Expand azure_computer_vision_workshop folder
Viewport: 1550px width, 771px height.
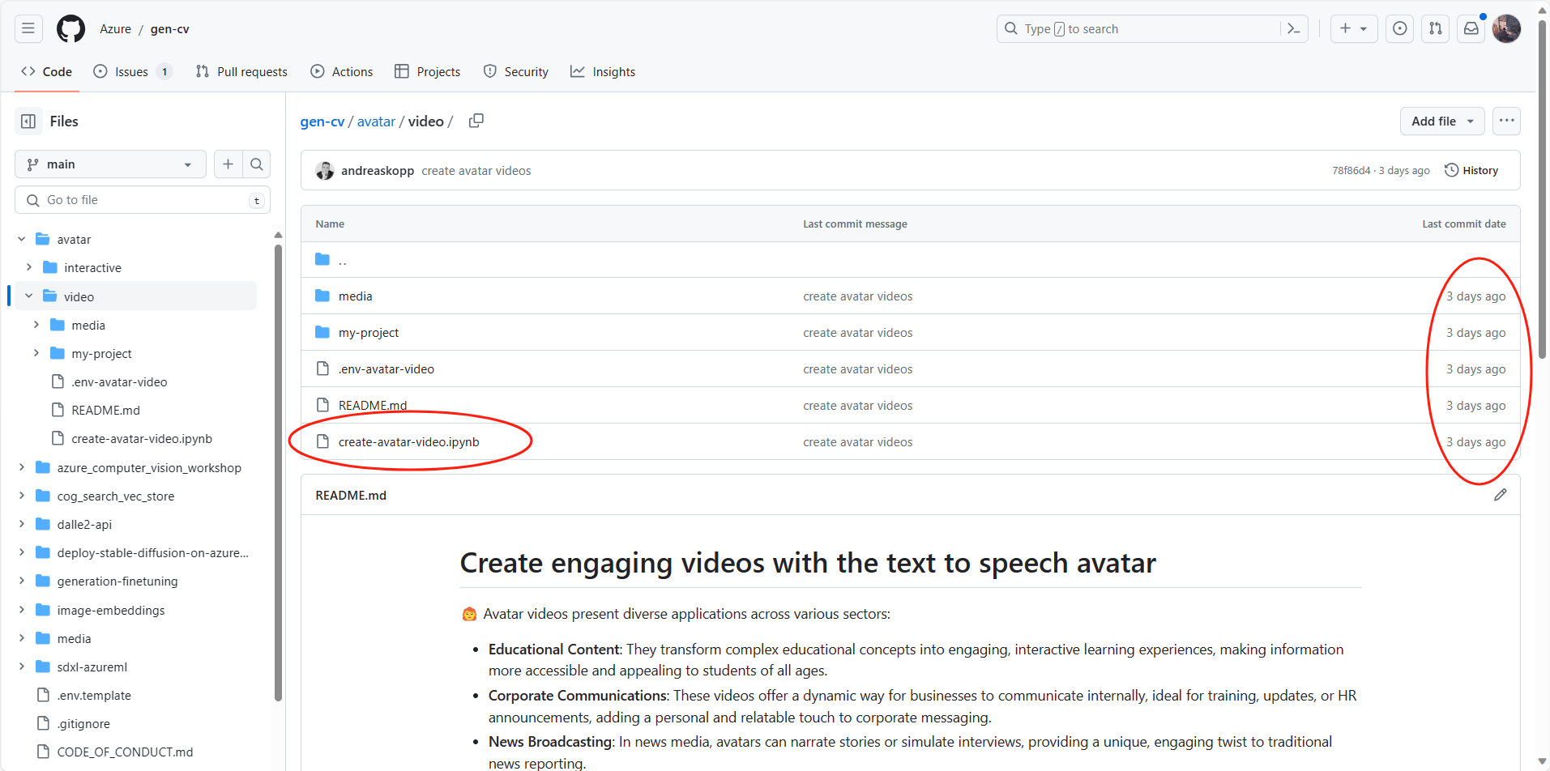[22, 467]
